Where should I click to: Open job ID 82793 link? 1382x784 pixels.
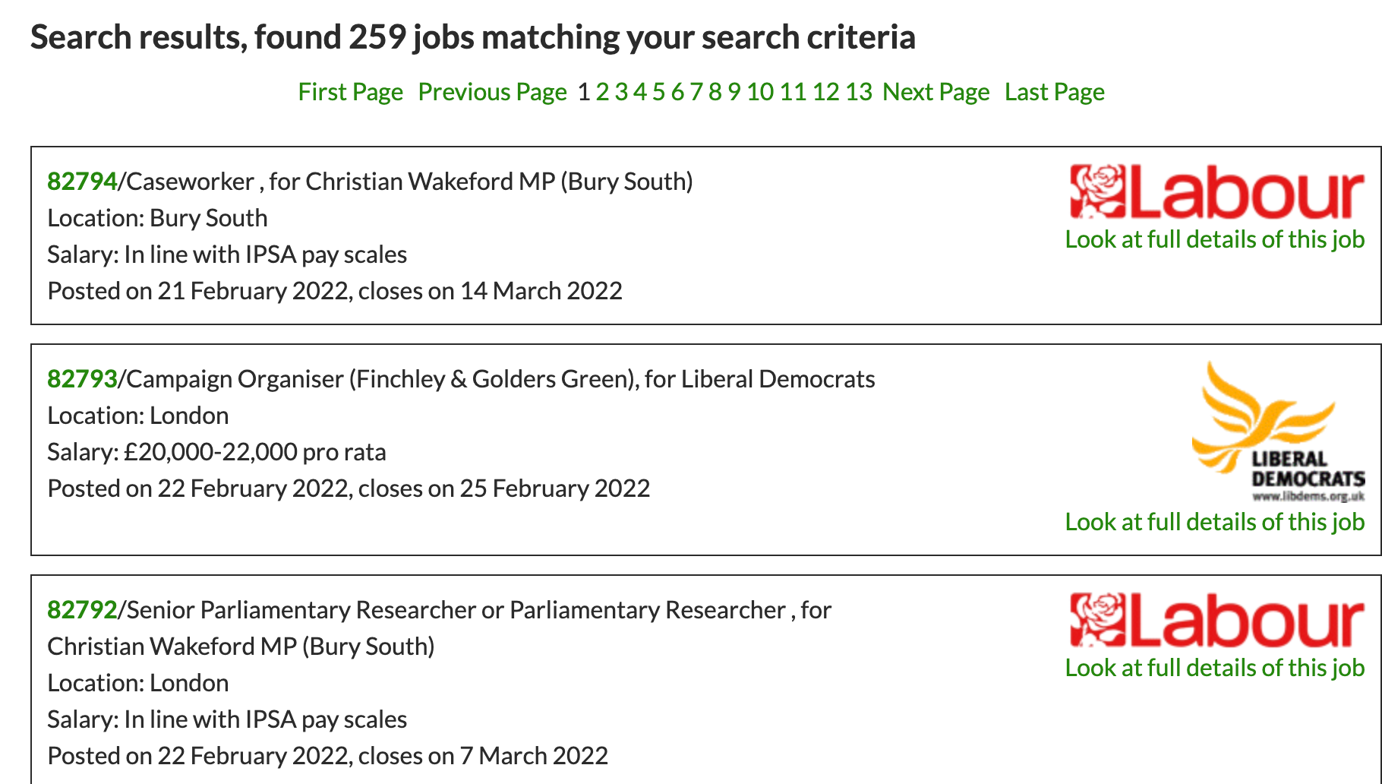pyautogui.click(x=82, y=379)
